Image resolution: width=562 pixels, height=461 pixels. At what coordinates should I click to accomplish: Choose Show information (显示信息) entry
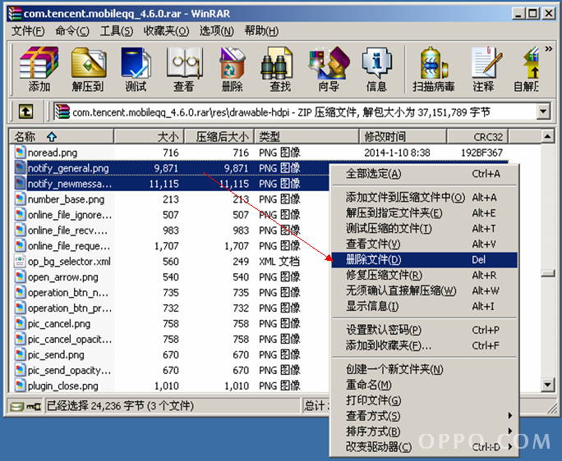(x=424, y=307)
